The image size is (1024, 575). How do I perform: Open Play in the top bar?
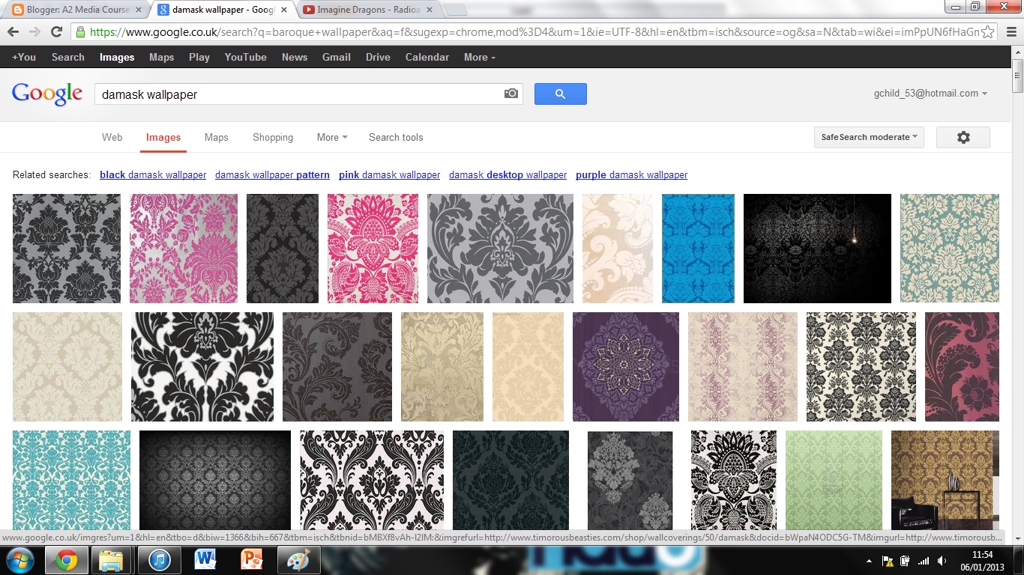[199, 57]
